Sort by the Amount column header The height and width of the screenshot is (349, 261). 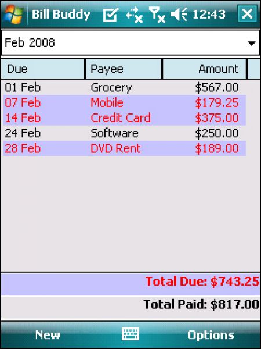click(205, 69)
